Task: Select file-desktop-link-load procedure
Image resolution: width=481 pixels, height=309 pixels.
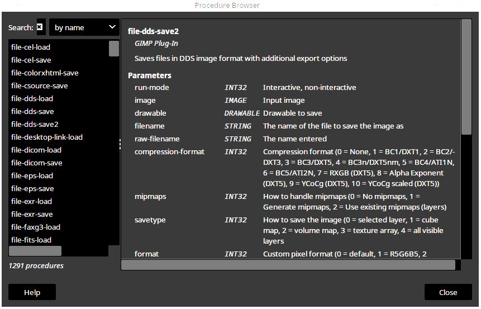Action: [x=47, y=137]
